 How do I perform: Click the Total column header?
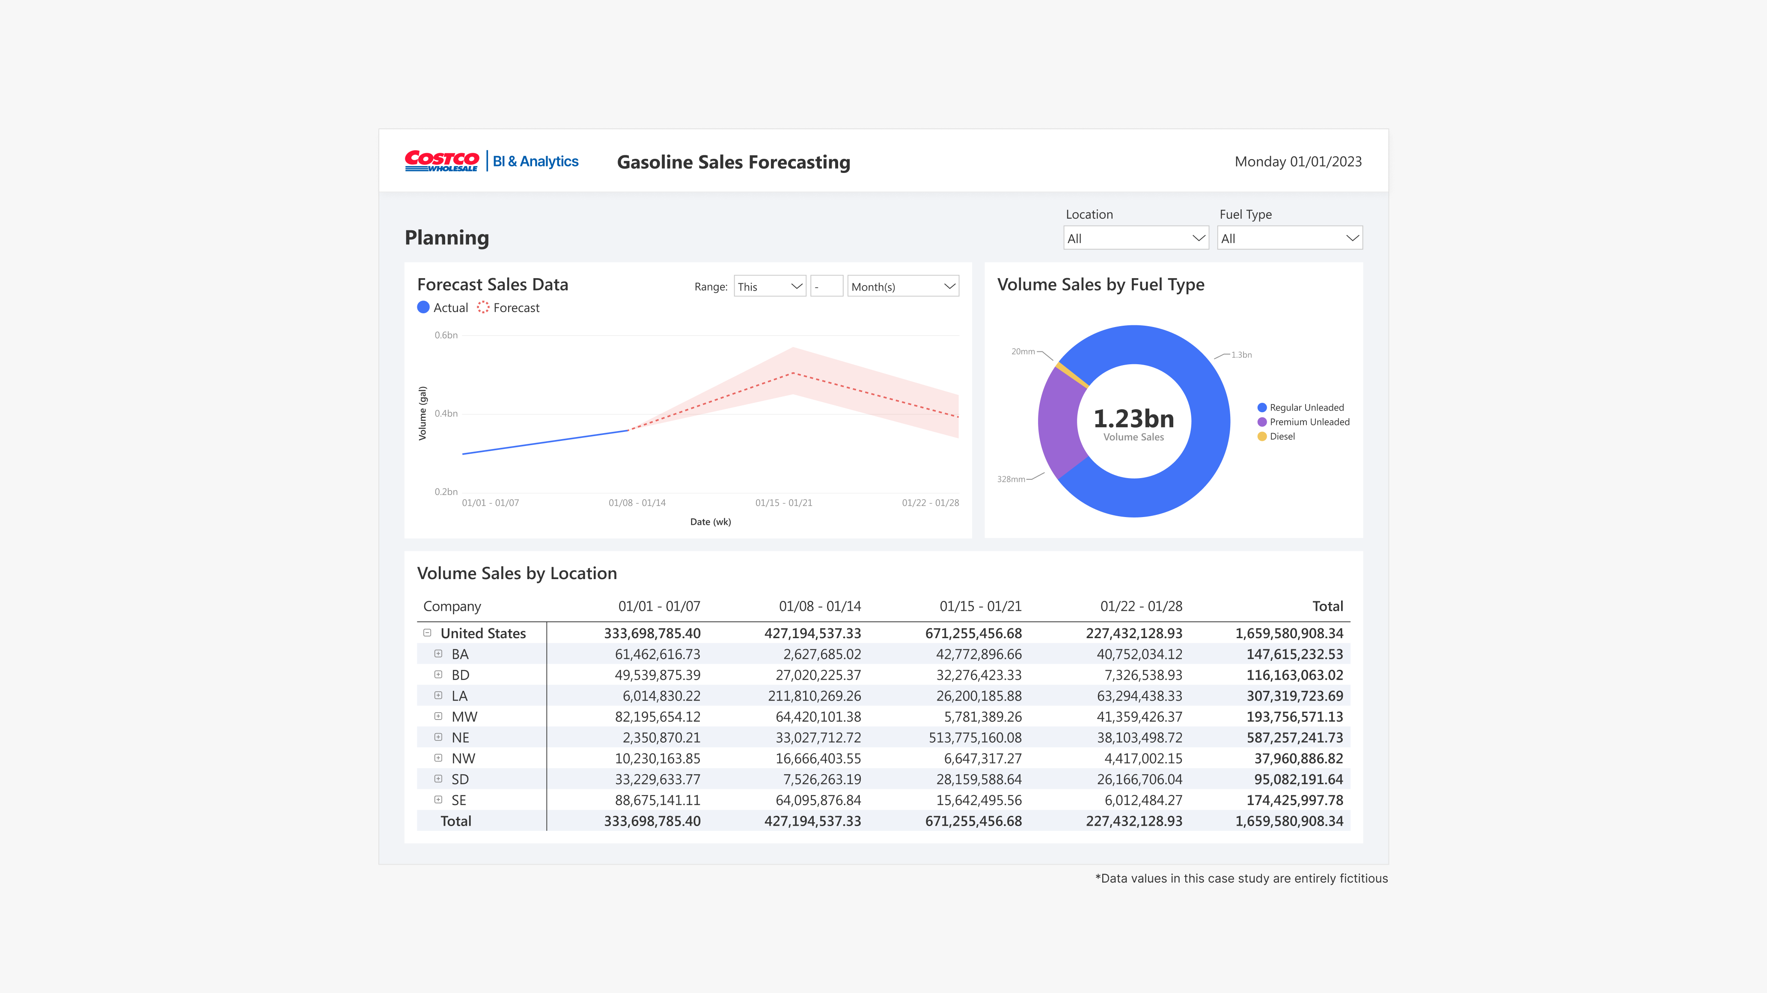[1327, 606]
